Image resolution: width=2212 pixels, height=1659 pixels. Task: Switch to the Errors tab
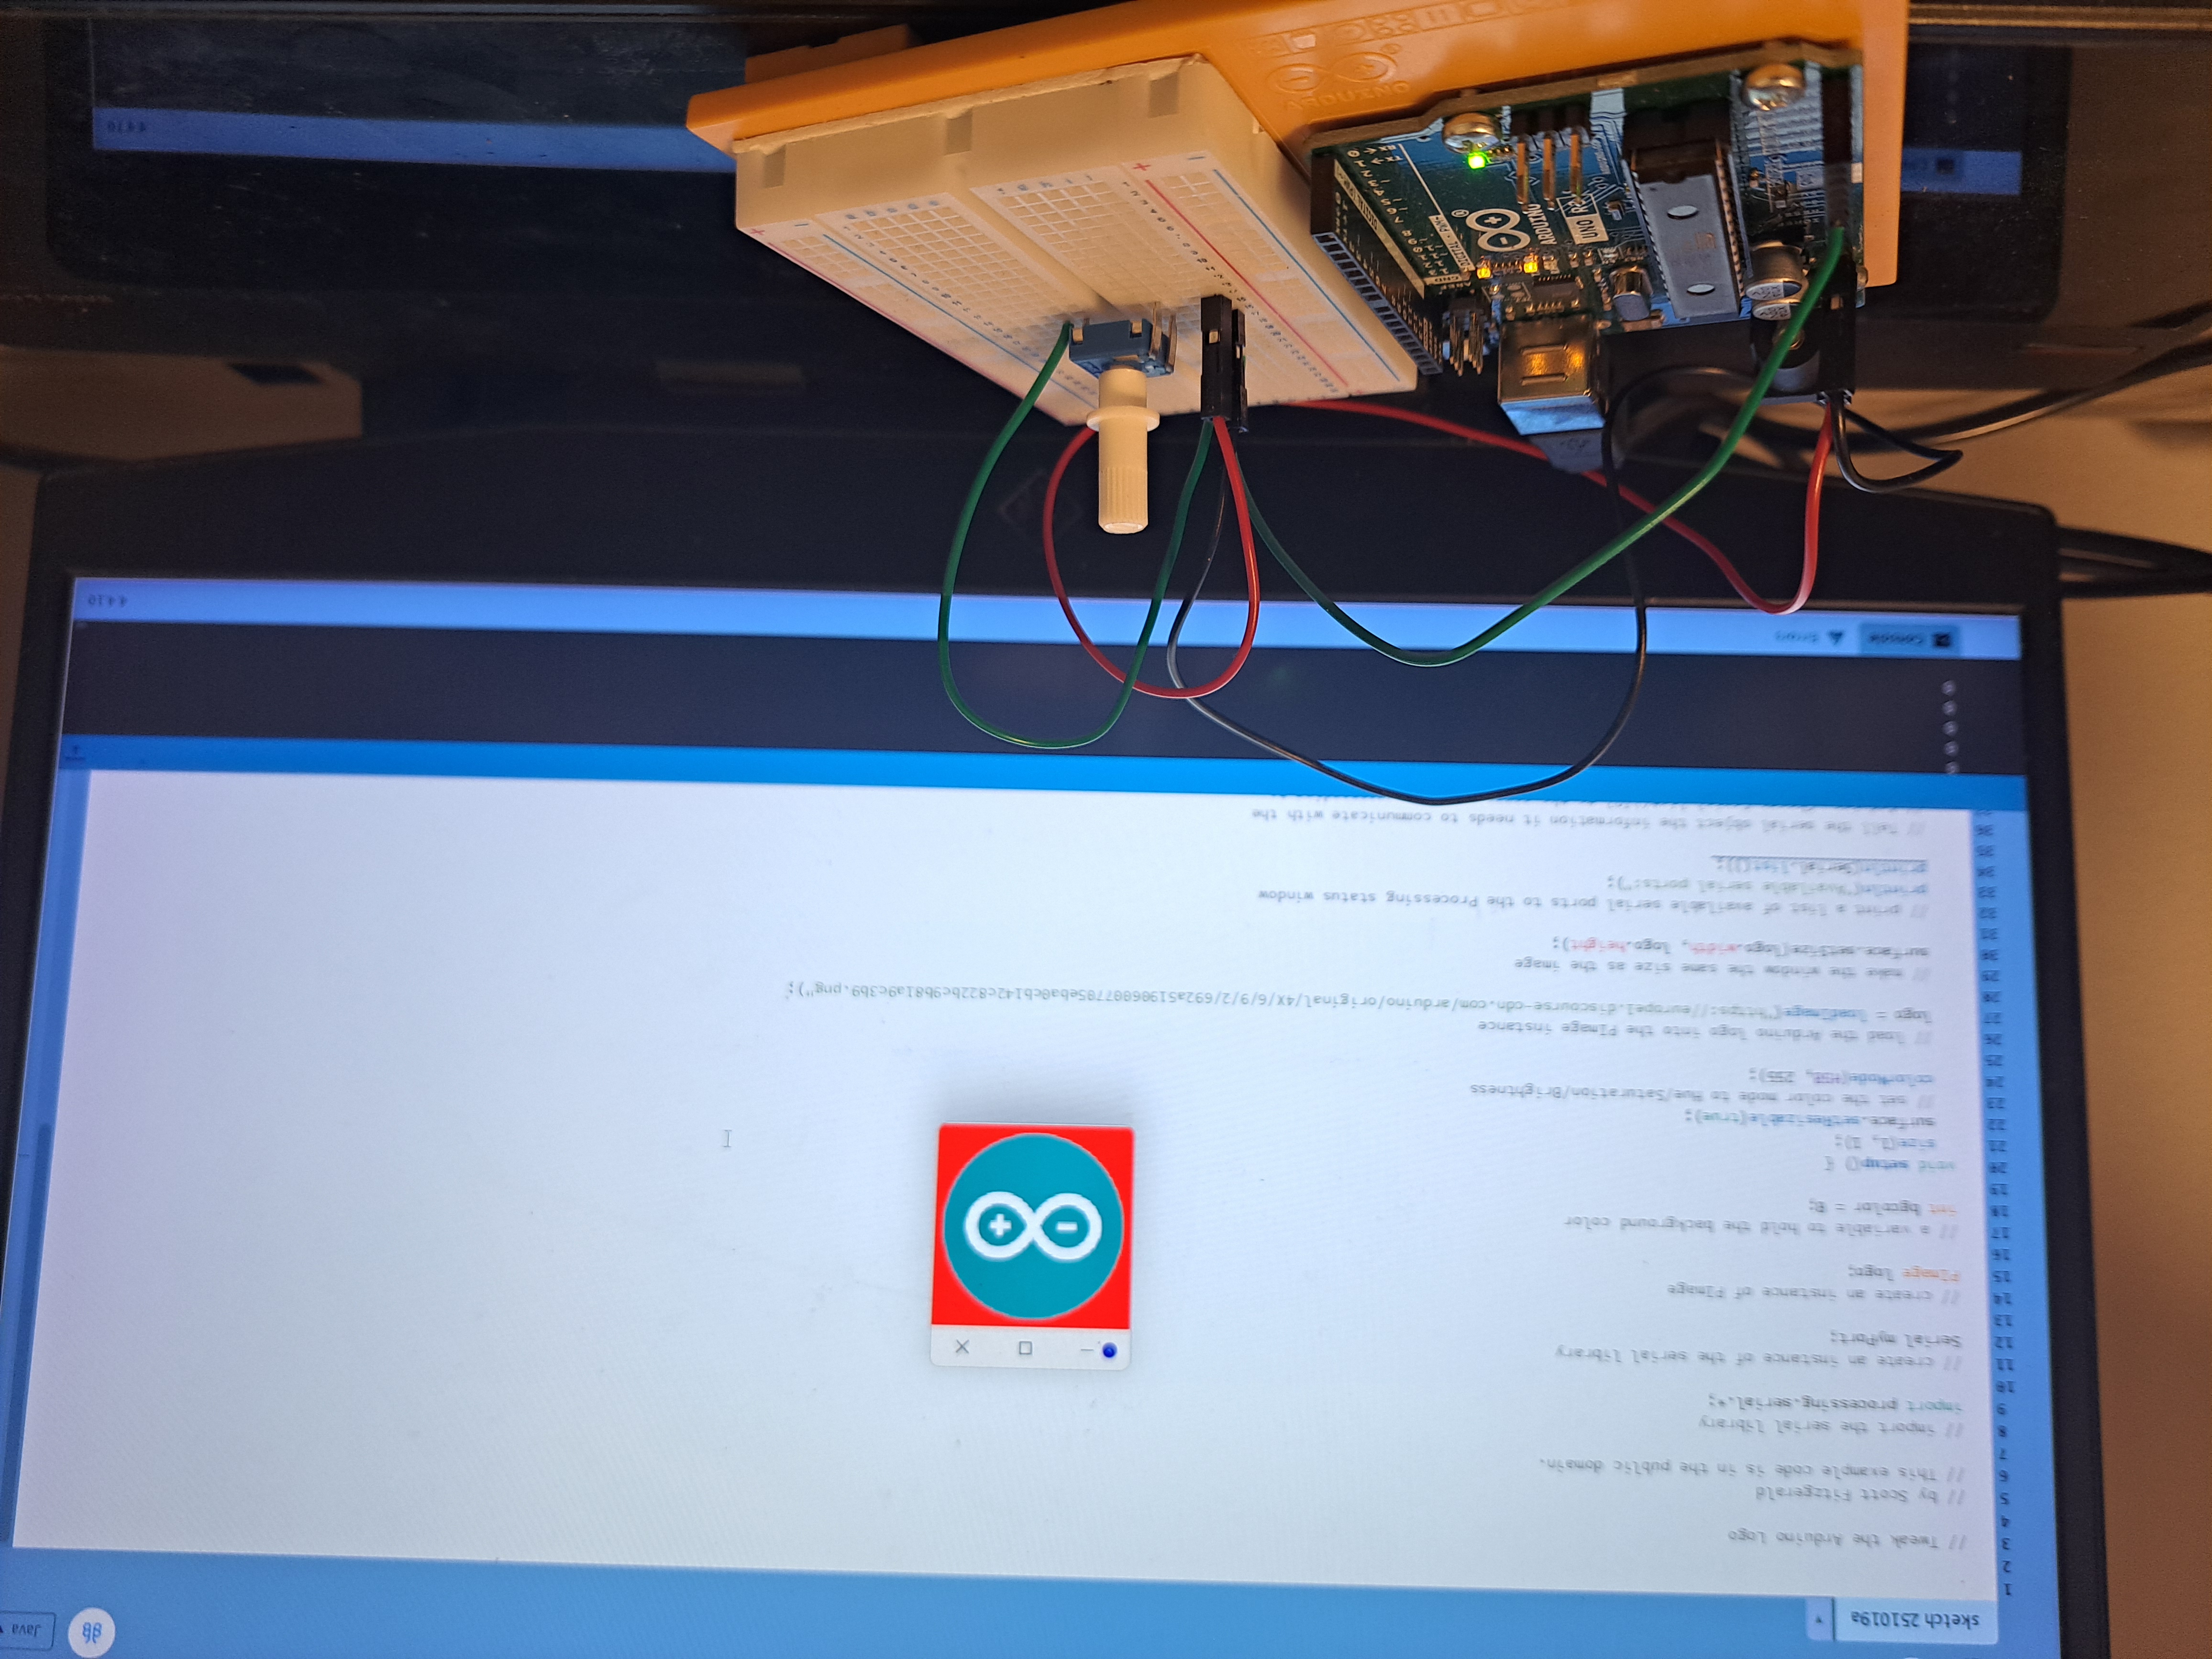coord(1809,636)
